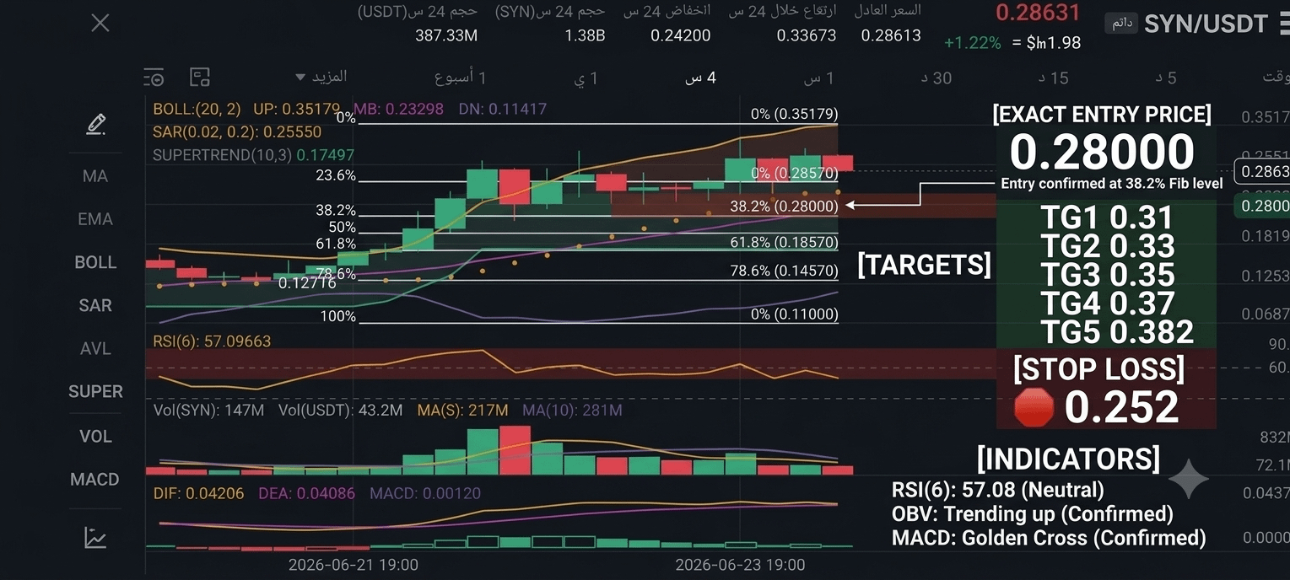Viewport: 1290px width, 580px height.
Task: Click the stop loss 0.252 value
Action: [1121, 408]
